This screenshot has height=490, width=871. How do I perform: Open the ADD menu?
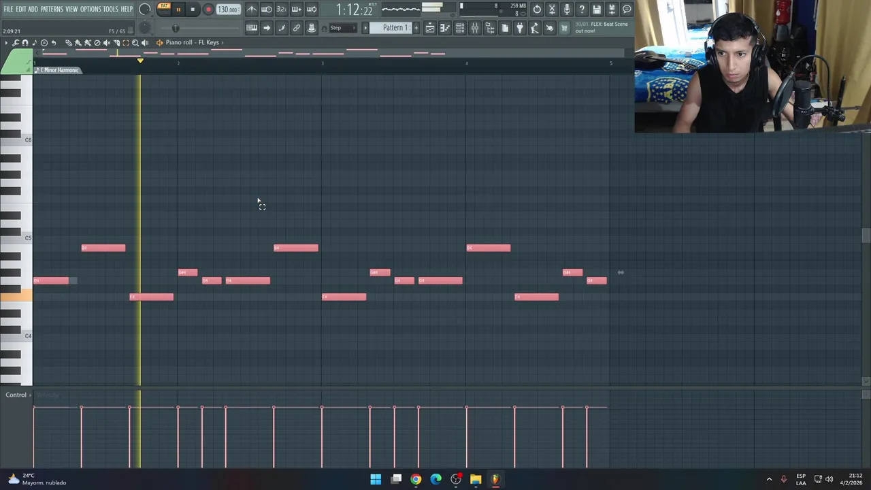(33, 9)
